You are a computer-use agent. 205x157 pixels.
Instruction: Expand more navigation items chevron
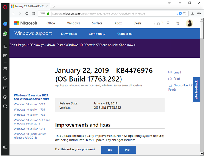(x=162, y=23)
